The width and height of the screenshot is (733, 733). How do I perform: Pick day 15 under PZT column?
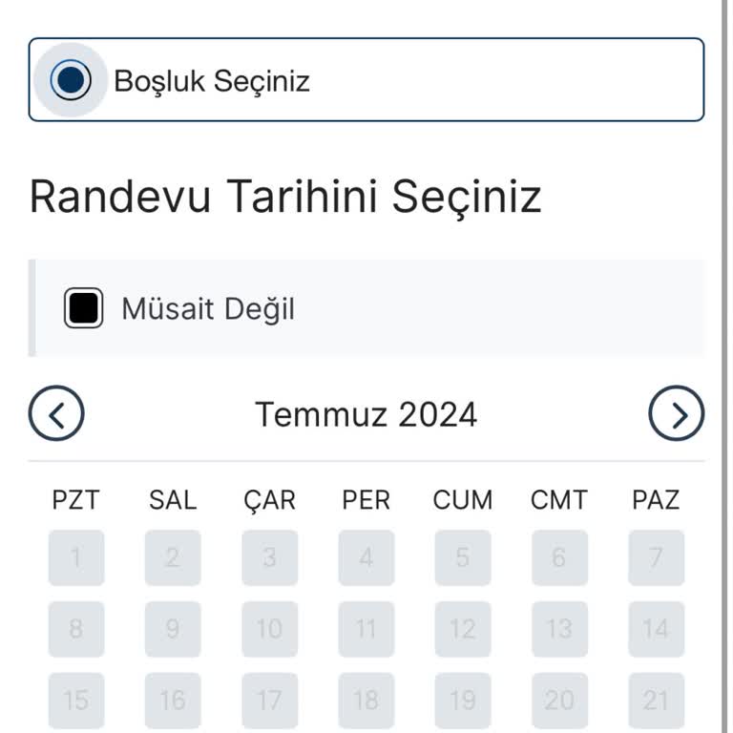click(76, 701)
